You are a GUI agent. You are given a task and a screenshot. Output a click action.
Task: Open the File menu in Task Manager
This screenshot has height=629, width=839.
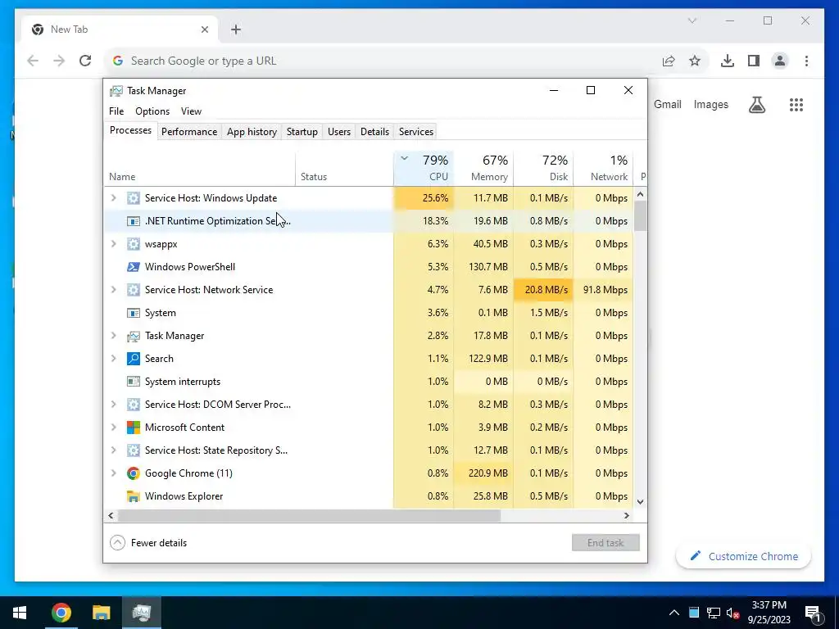point(116,111)
